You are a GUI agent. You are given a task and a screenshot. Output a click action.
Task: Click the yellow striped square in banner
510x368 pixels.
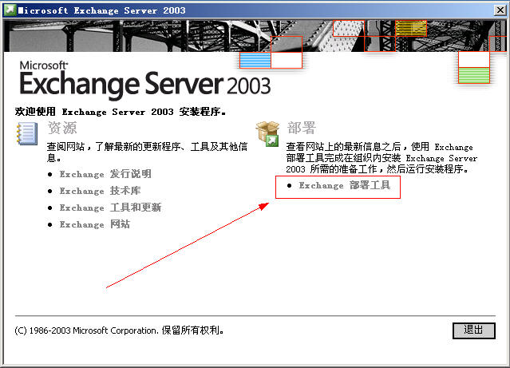tap(411, 28)
